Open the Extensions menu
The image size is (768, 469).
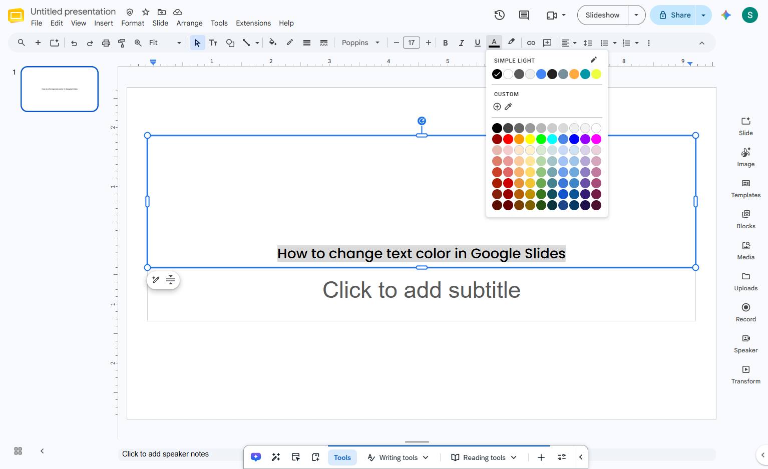[253, 23]
